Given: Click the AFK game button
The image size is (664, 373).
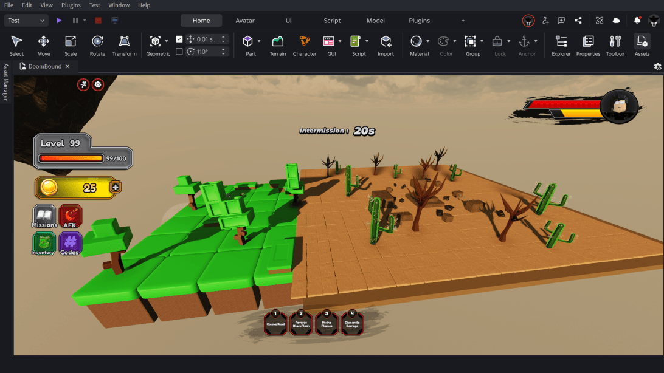Looking at the screenshot, I should pos(70,216).
